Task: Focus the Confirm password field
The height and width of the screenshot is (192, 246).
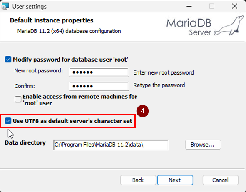Action: (x=99, y=86)
